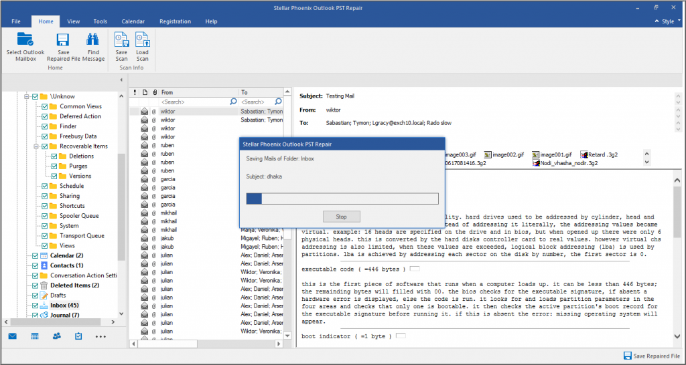Open the File menu
The height and width of the screenshot is (365, 686).
[16, 21]
